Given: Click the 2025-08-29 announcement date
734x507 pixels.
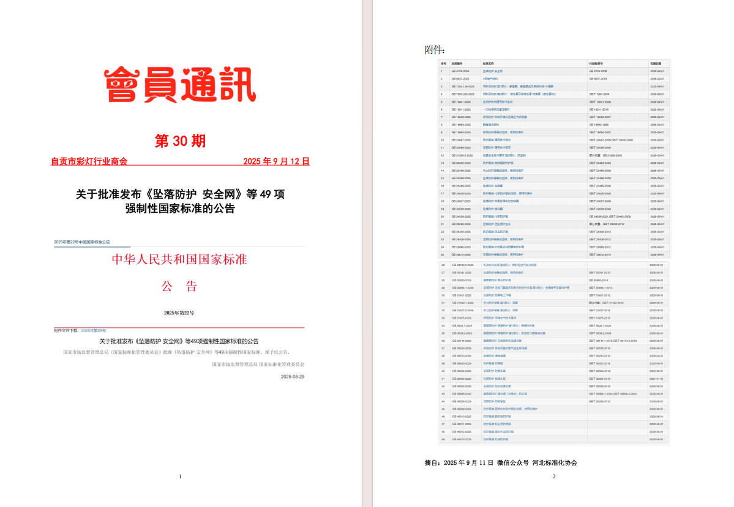Looking at the screenshot, I should pos(292,377).
